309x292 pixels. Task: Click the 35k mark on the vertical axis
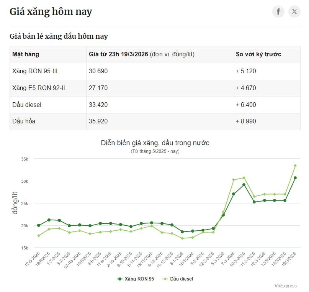point(25,159)
